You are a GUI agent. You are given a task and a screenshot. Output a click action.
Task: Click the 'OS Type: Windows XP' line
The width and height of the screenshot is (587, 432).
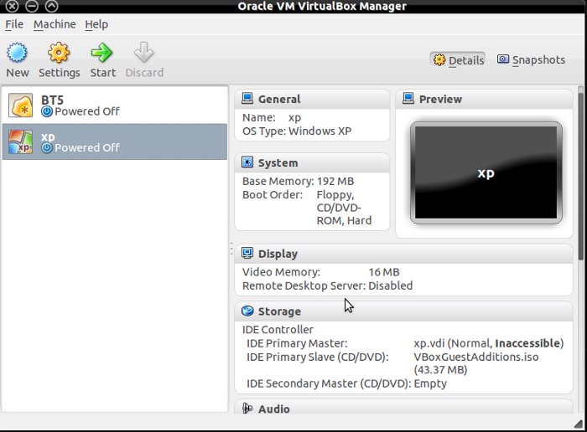[297, 131]
